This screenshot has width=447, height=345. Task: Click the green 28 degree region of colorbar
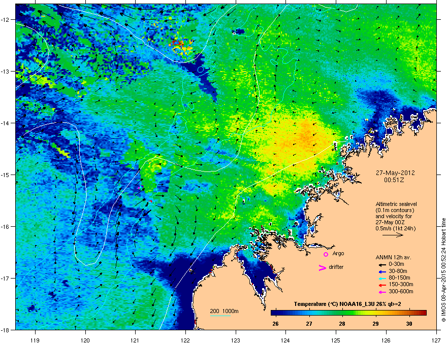pyautogui.click(x=342, y=313)
